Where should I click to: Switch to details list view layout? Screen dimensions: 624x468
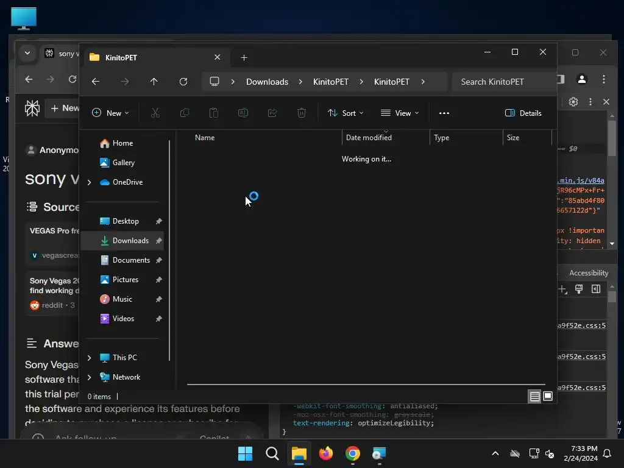534,396
